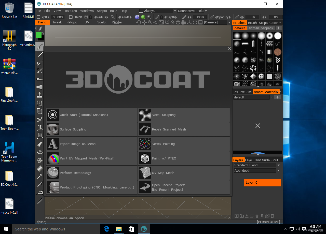Viewport: 326px width, 234px height.
Task: Select the Freeze snowflake tool
Action: pyautogui.click(x=39, y=160)
